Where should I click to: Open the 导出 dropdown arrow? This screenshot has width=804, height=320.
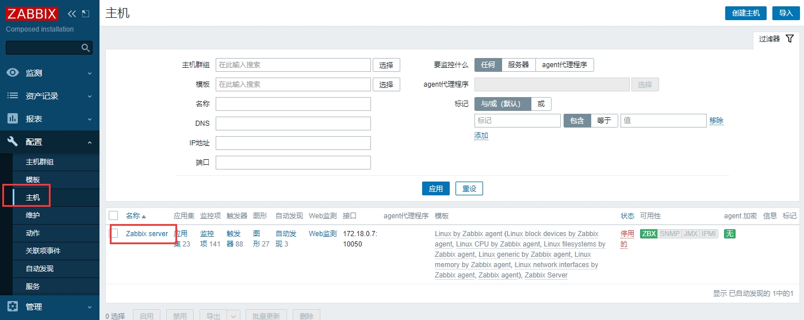pos(233,316)
